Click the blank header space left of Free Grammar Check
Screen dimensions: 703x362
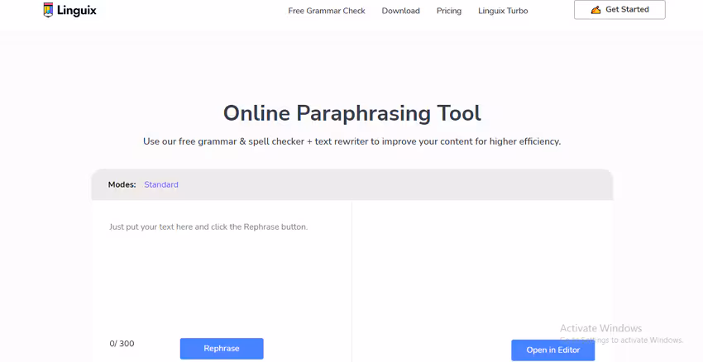pyautogui.click(x=190, y=11)
